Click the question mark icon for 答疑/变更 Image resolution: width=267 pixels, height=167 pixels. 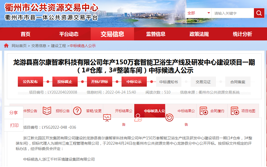tap(77, 111)
